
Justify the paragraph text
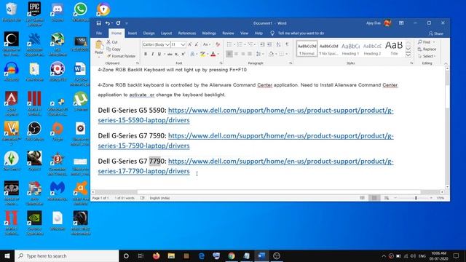[x=250, y=54]
